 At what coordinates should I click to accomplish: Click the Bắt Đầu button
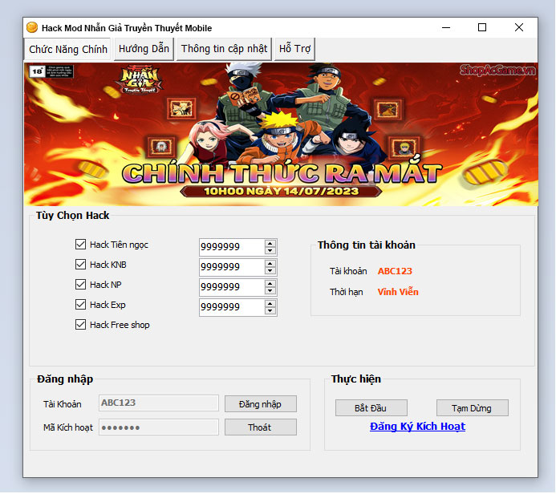point(371,408)
